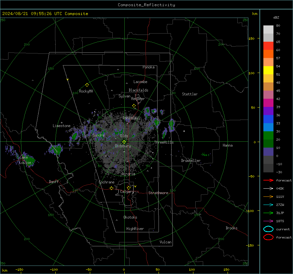Click the yellow V marker right of Calgary diamond
293x274 pixels.
(135, 186)
